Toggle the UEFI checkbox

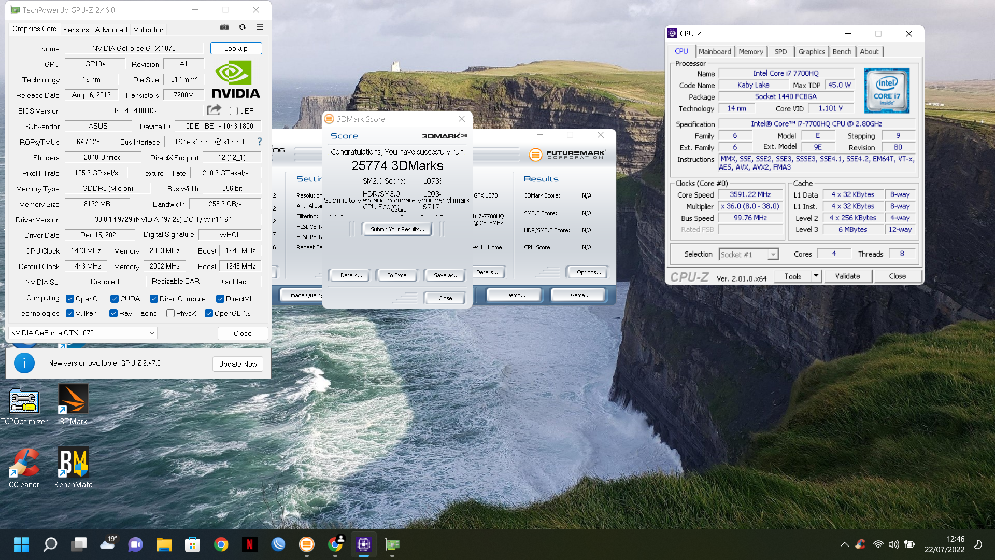coord(234,111)
